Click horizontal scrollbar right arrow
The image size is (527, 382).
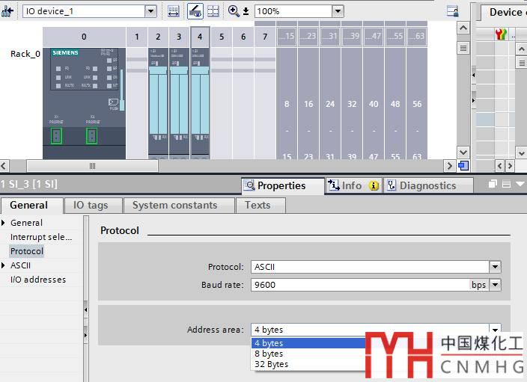point(450,166)
